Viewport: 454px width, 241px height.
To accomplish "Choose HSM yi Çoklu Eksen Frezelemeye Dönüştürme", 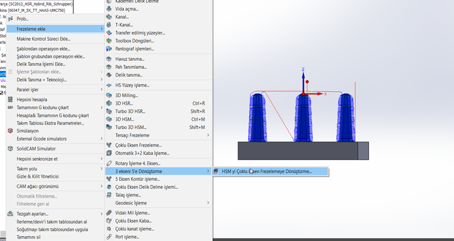I will [266, 171].
